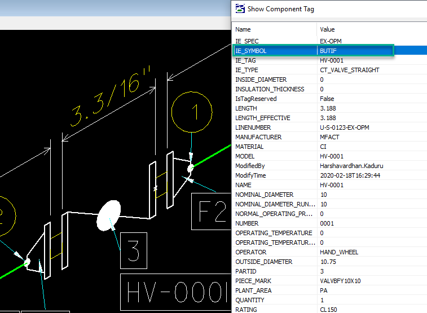Viewport: 427px width, 313px height.
Task: Select the LENGTH_EFFECTIVE row
Action: [329, 118]
